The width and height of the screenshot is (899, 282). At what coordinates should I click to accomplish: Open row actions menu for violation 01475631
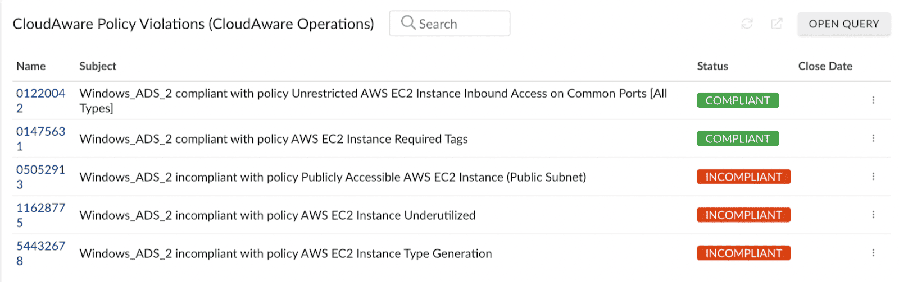point(873,138)
